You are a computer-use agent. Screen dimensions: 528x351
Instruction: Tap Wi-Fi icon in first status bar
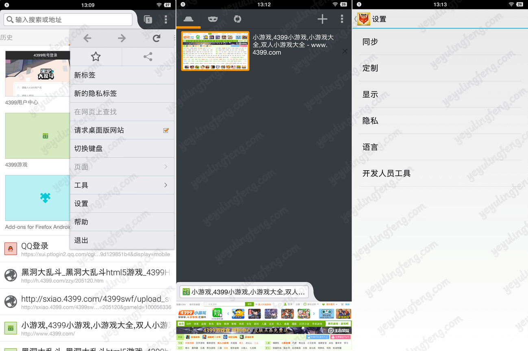[159, 5]
